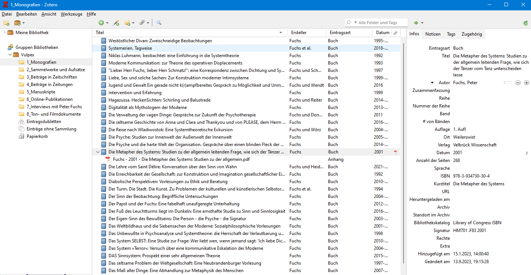The width and height of the screenshot is (531, 275).
Task: Switch to the Notizen tab
Action: [433, 34]
